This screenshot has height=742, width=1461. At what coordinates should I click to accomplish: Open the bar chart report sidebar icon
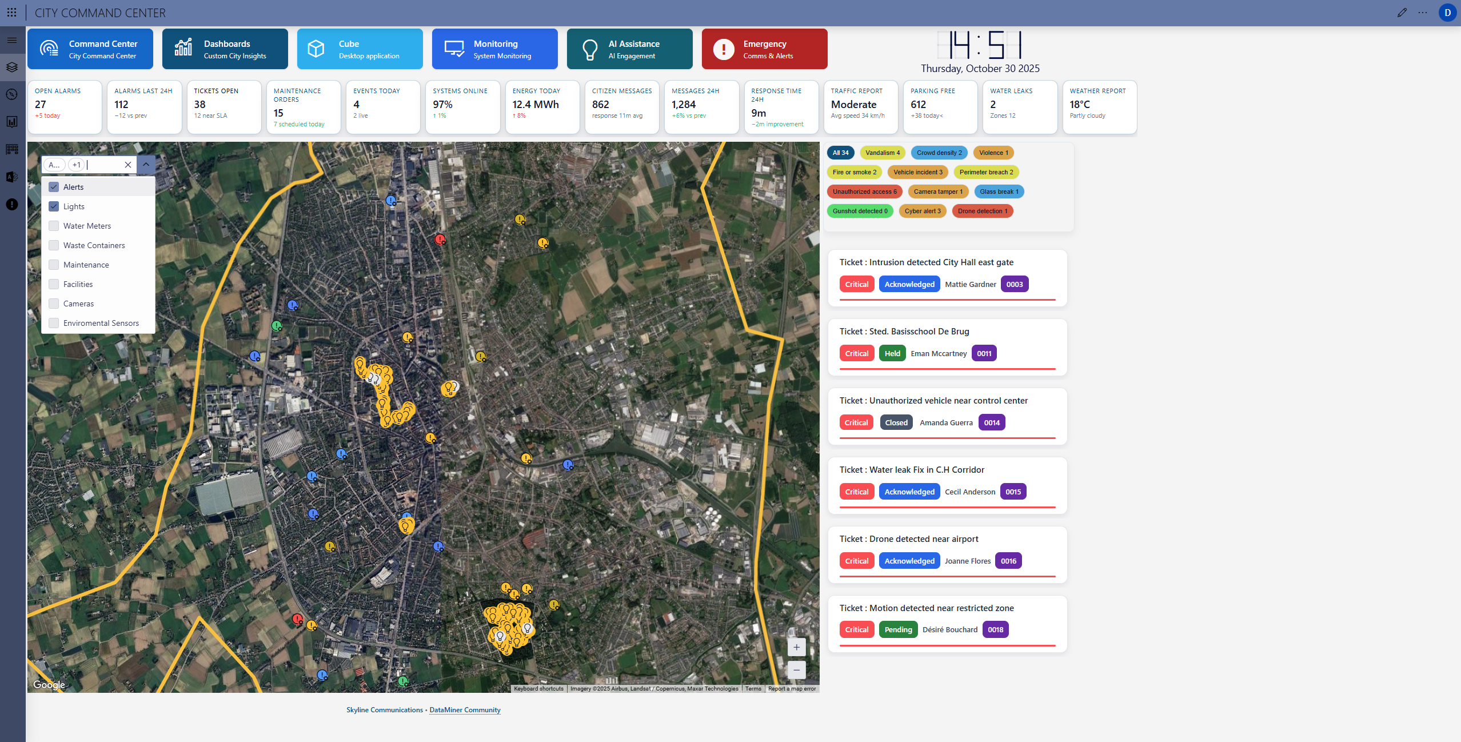(12, 122)
